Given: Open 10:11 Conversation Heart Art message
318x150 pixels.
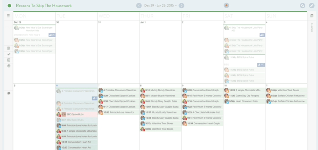Looking at the screenshot, I should (x=76, y=142).
